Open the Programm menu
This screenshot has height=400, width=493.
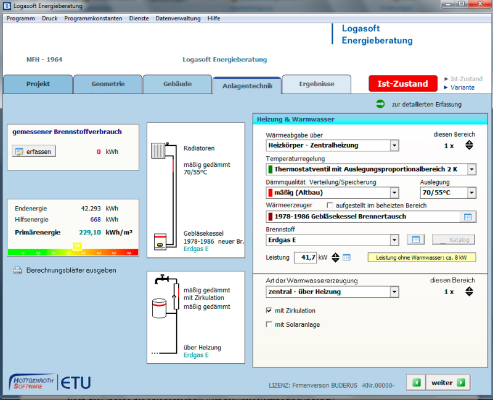point(21,18)
